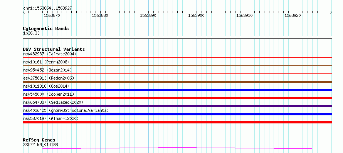The height and width of the screenshot is (153, 343).
Task: Click the right arrow of the ruler
Action: (331, 12)
